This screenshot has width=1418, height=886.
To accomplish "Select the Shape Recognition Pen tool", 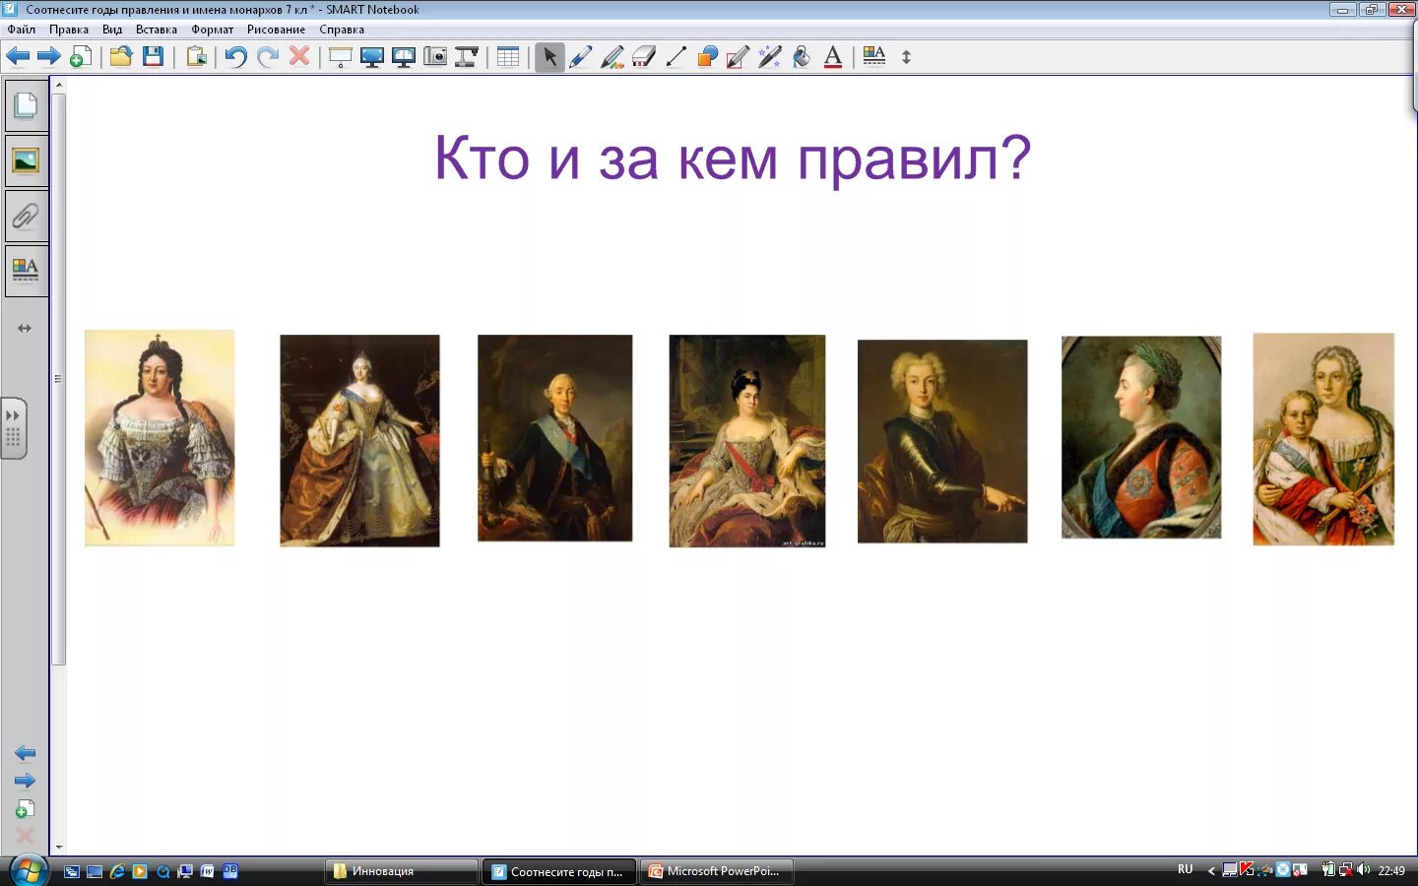I will coord(739,56).
